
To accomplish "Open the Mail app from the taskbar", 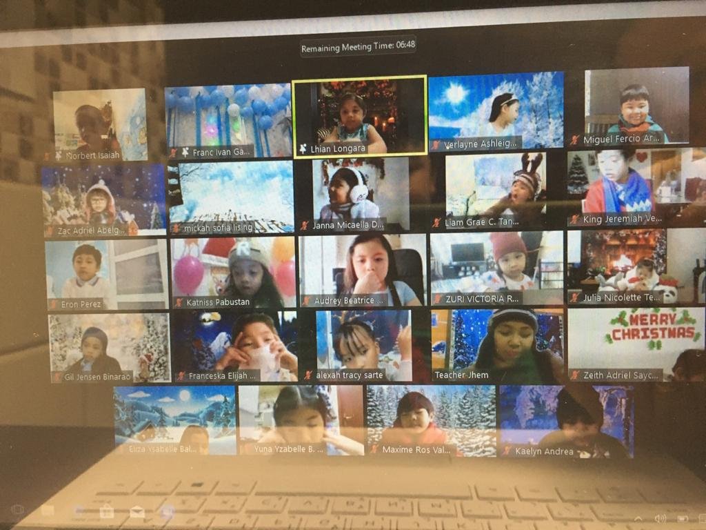I will click(137, 511).
